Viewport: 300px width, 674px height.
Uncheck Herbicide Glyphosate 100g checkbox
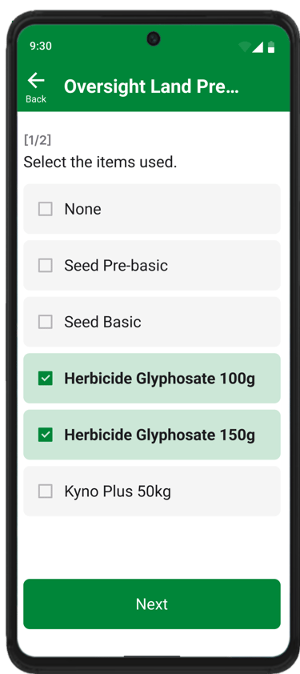point(45,379)
